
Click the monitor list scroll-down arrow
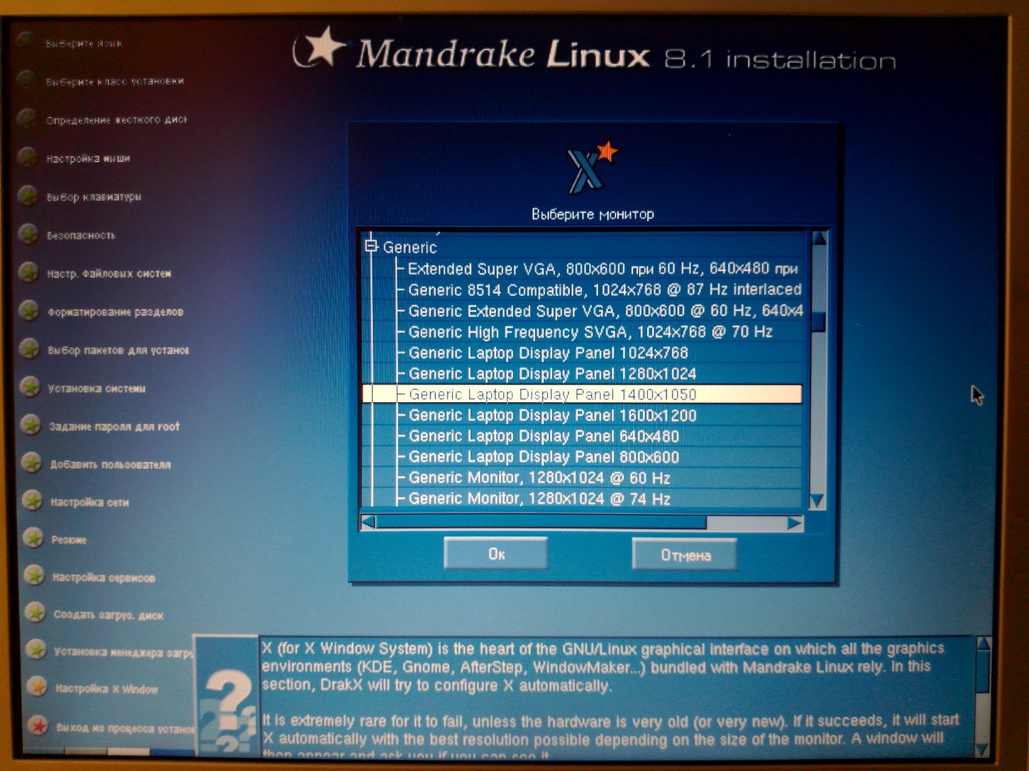pyautogui.click(x=817, y=501)
